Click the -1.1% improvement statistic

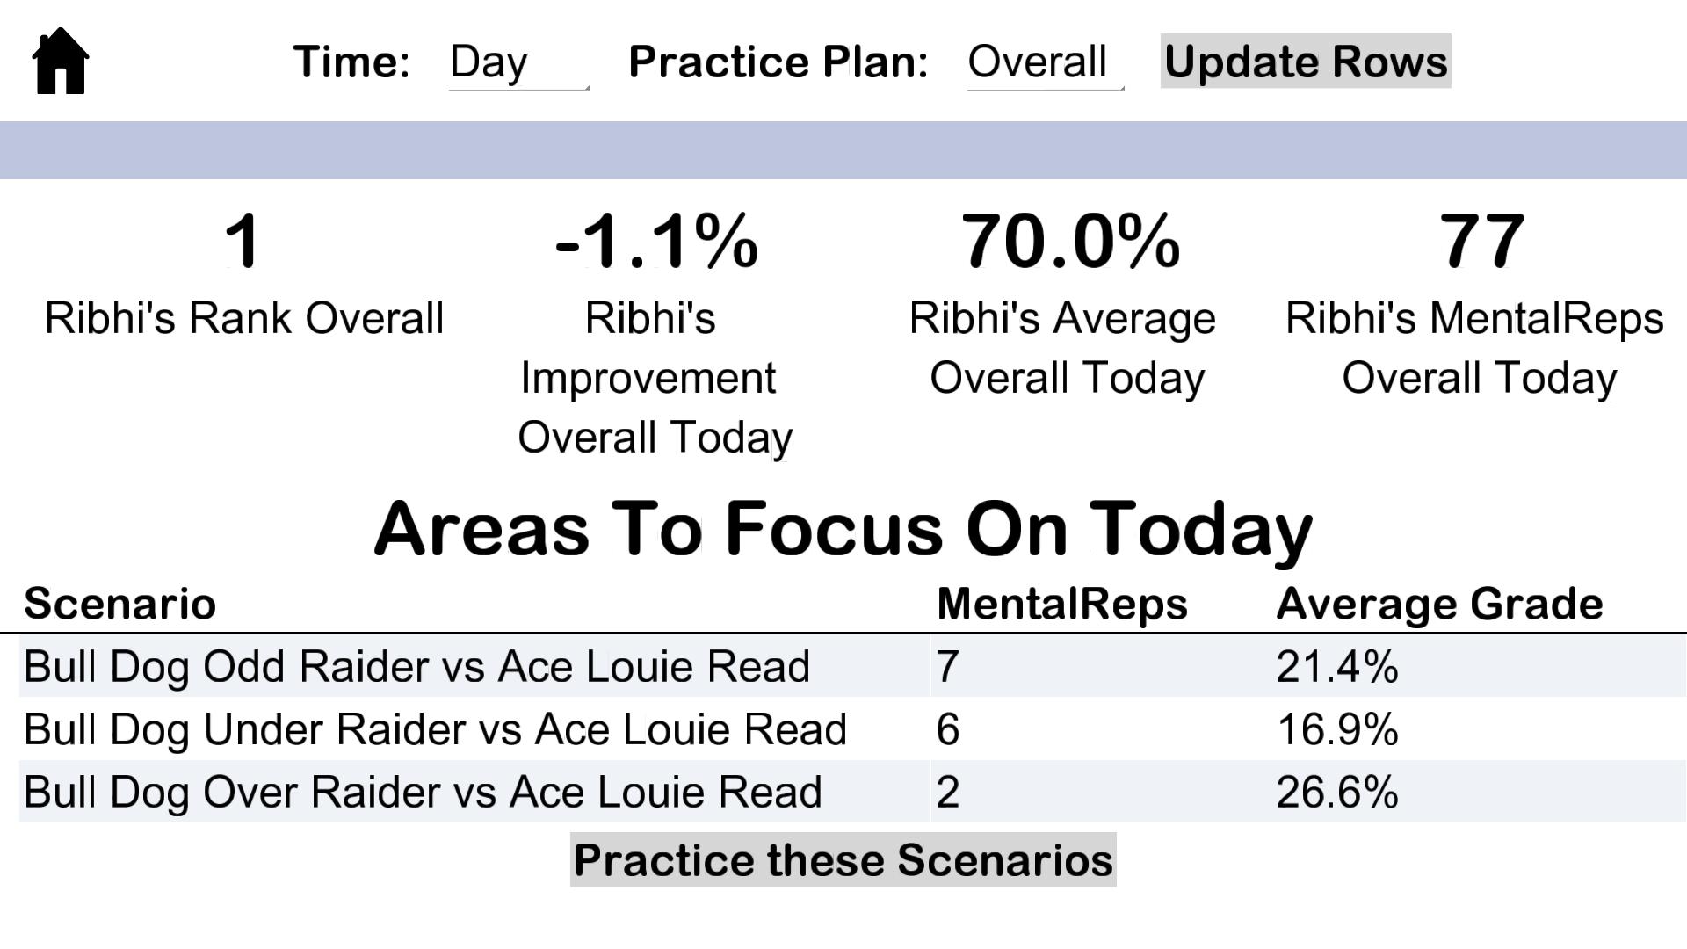[x=655, y=241]
